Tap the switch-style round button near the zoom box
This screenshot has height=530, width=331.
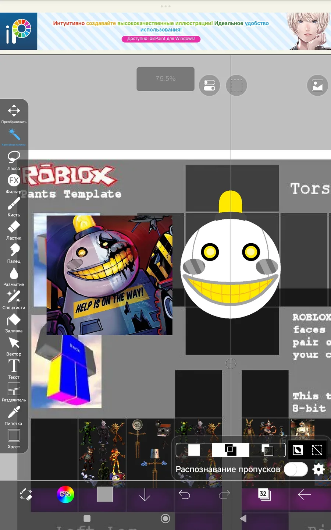coord(210,85)
